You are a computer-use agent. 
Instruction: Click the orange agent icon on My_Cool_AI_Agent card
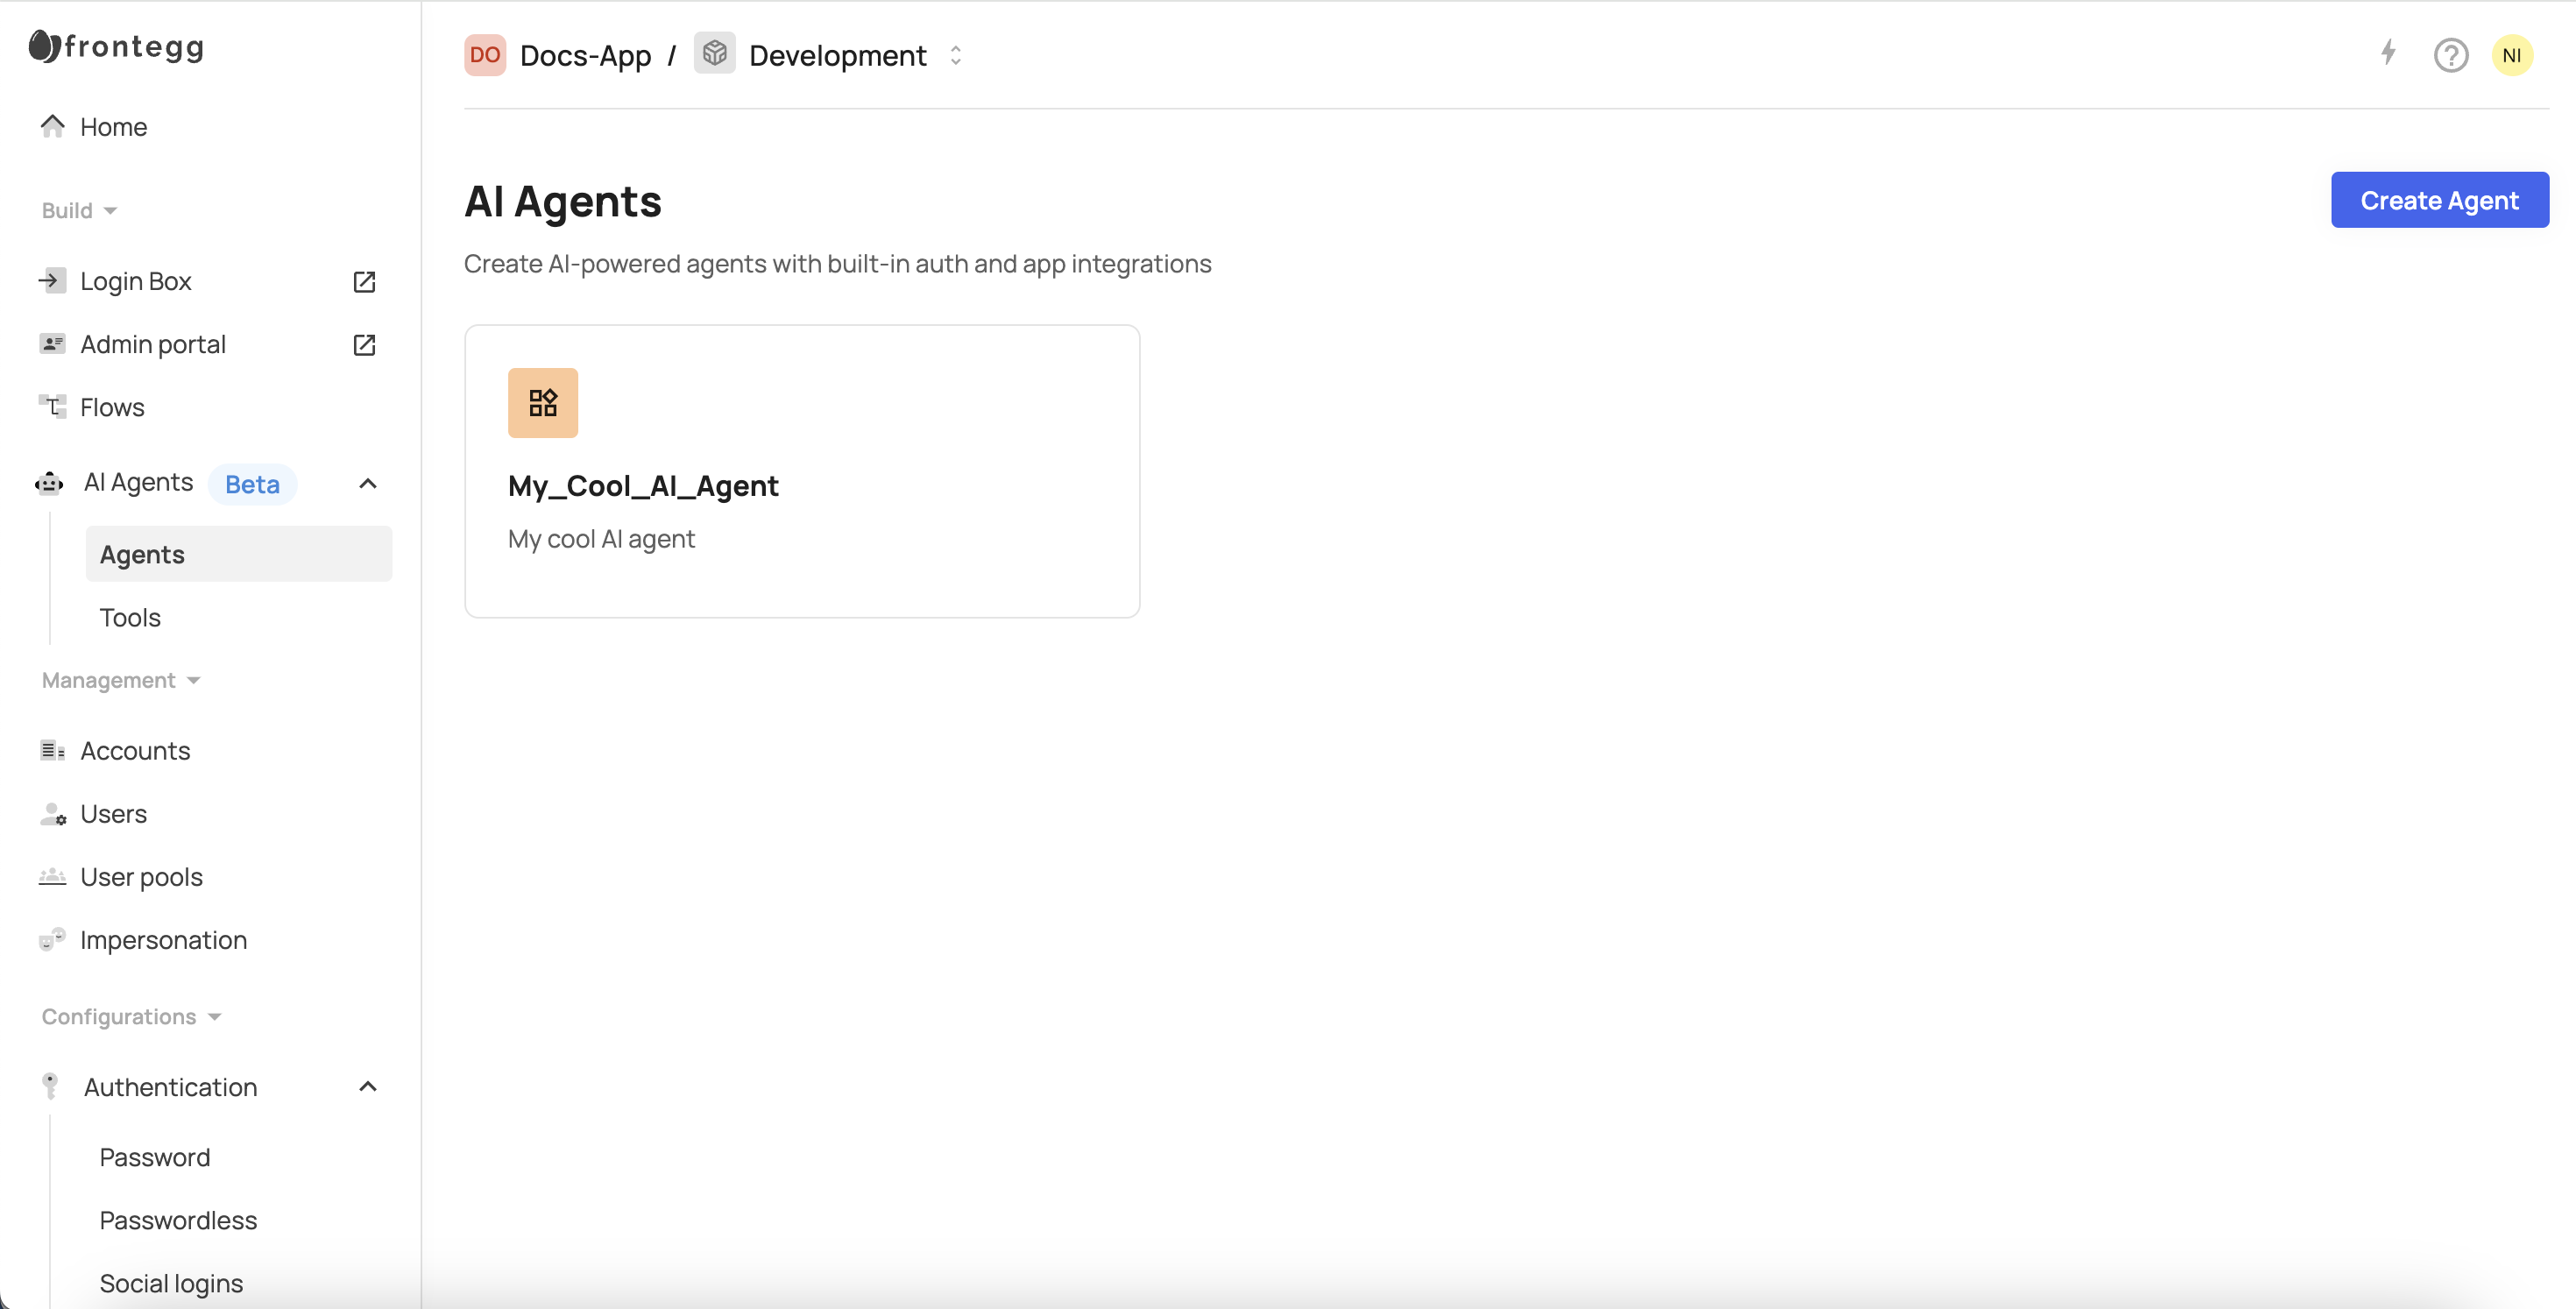543,403
